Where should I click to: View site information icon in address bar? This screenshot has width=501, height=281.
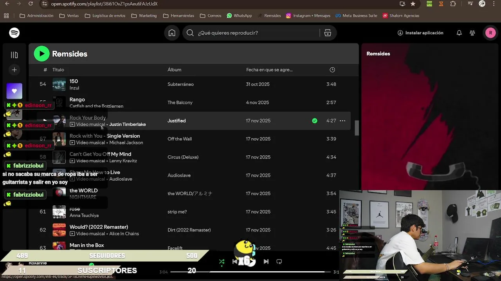45,4
